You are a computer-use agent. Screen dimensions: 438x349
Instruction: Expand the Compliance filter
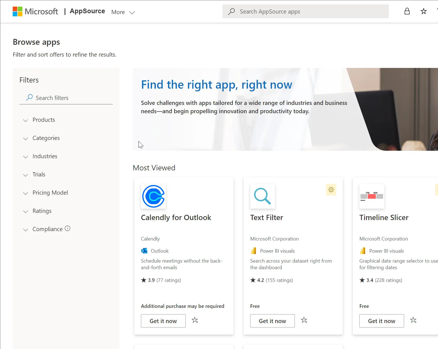pos(43,229)
